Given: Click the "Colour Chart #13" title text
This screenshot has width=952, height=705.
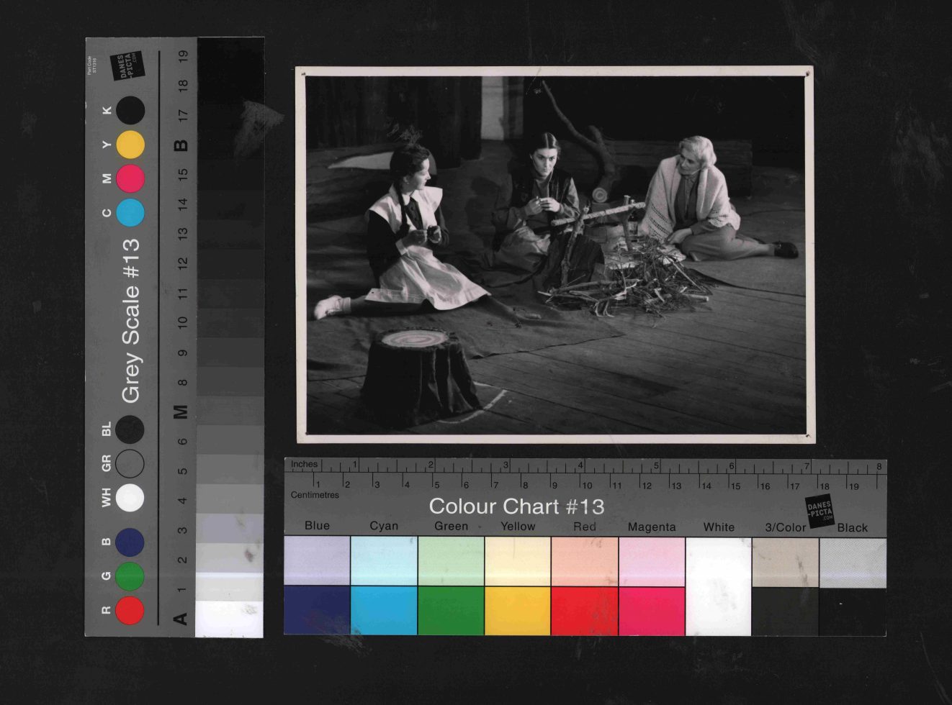Looking at the screenshot, I should click(516, 506).
